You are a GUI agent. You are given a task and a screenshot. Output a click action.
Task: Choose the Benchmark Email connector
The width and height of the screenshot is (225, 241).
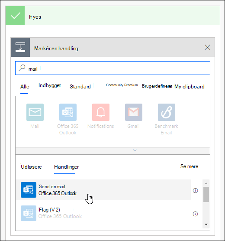(x=167, y=112)
